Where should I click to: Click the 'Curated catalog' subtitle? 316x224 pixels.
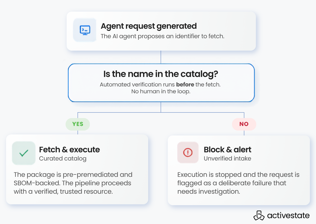pos(63,159)
